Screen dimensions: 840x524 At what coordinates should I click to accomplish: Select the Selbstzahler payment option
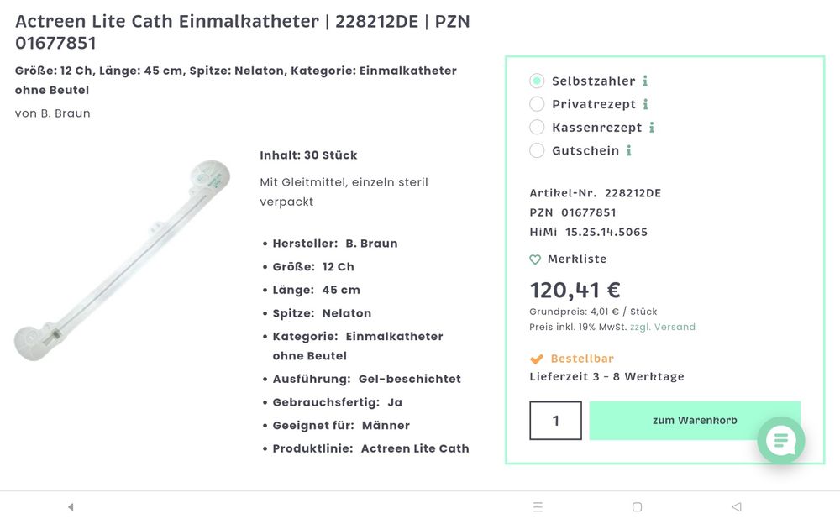[537, 81]
